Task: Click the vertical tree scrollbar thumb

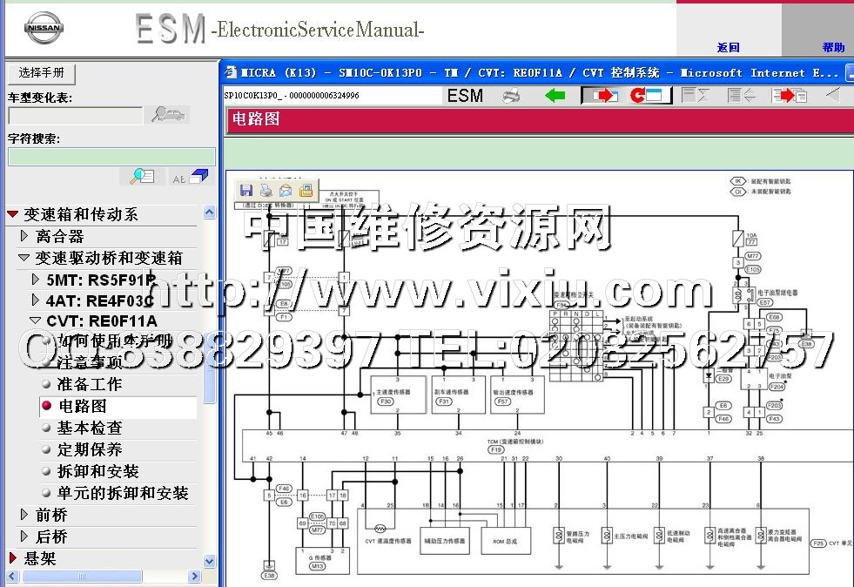Action: tap(209, 367)
